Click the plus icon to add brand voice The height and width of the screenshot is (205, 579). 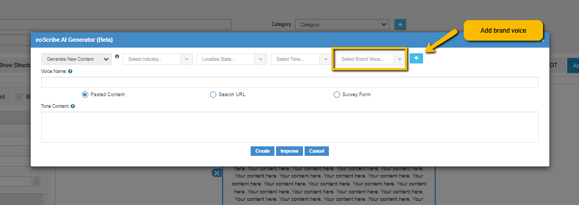coord(416,58)
